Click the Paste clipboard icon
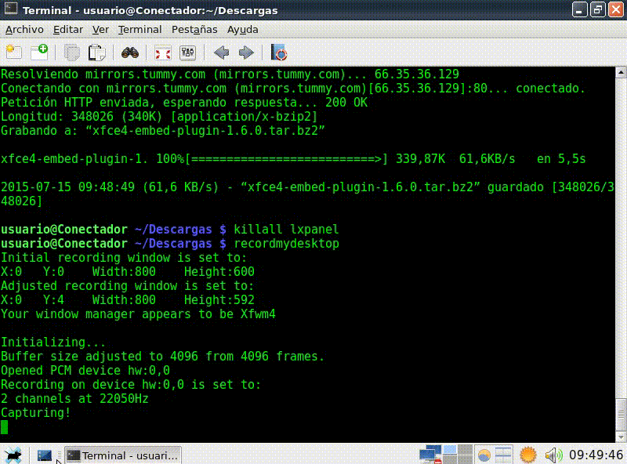 [x=96, y=53]
